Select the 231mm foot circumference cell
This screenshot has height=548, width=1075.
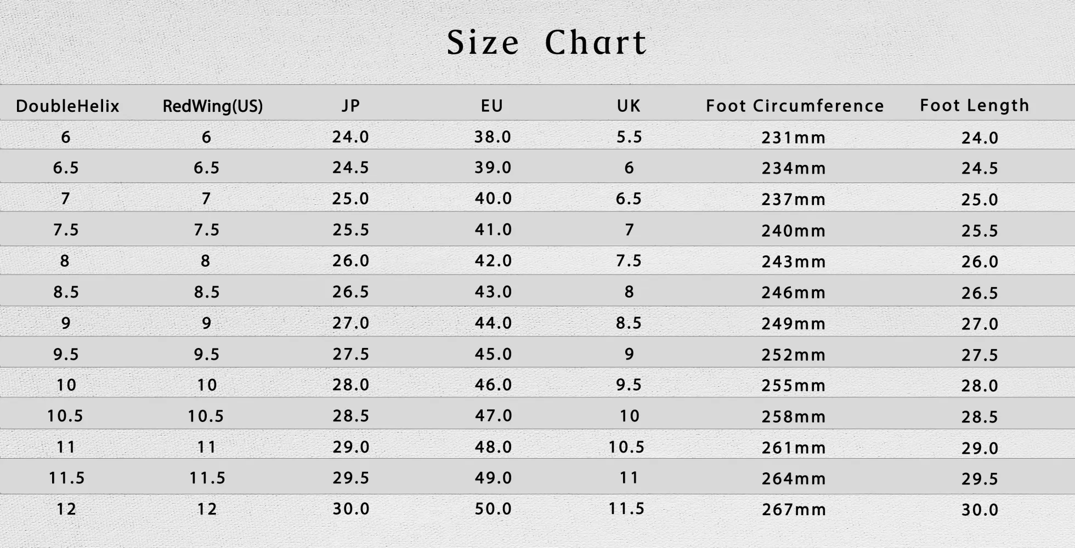pos(793,138)
